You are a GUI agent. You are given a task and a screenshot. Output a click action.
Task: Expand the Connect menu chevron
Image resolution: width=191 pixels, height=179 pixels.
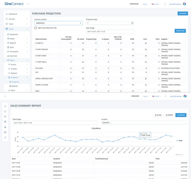(x=27, y=19)
